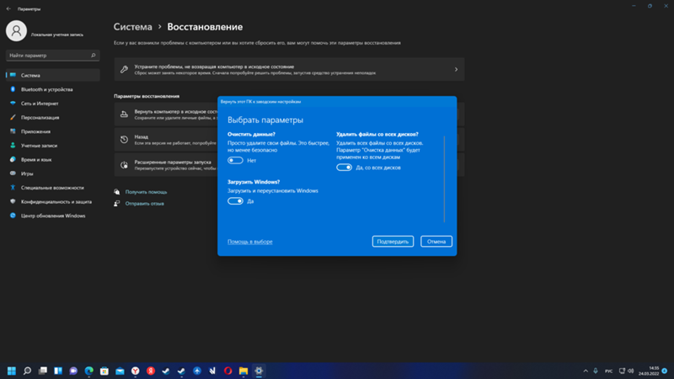Screen dimensions: 674x379
Task: Launch Opera from the taskbar
Action: click(x=227, y=371)
